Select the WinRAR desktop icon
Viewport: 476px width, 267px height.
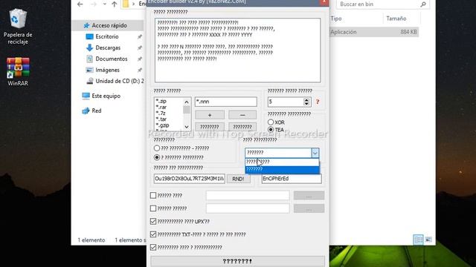pyautogui.click(x=18, y=72)
